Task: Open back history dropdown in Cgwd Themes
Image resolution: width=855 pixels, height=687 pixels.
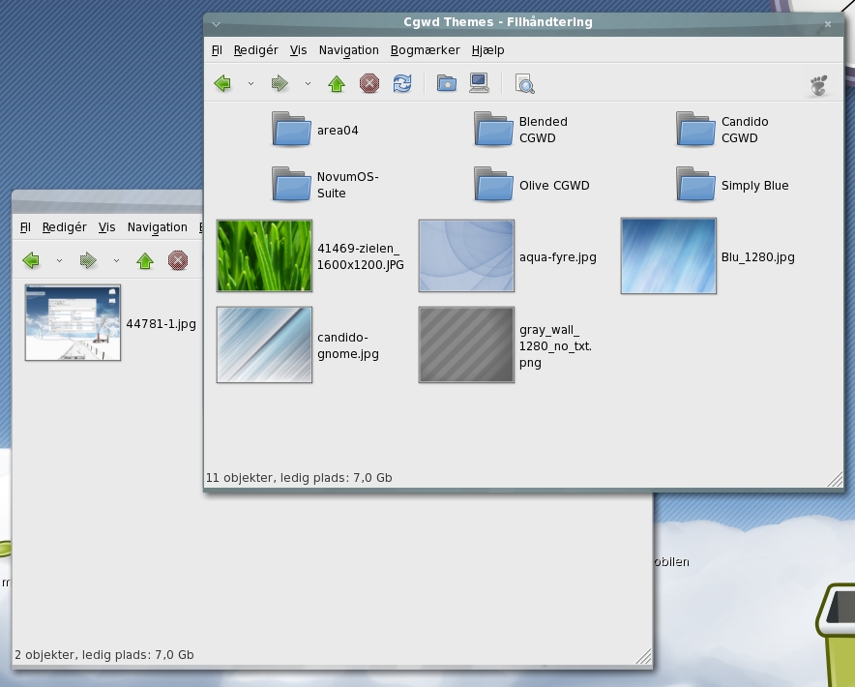Action: 251,83
